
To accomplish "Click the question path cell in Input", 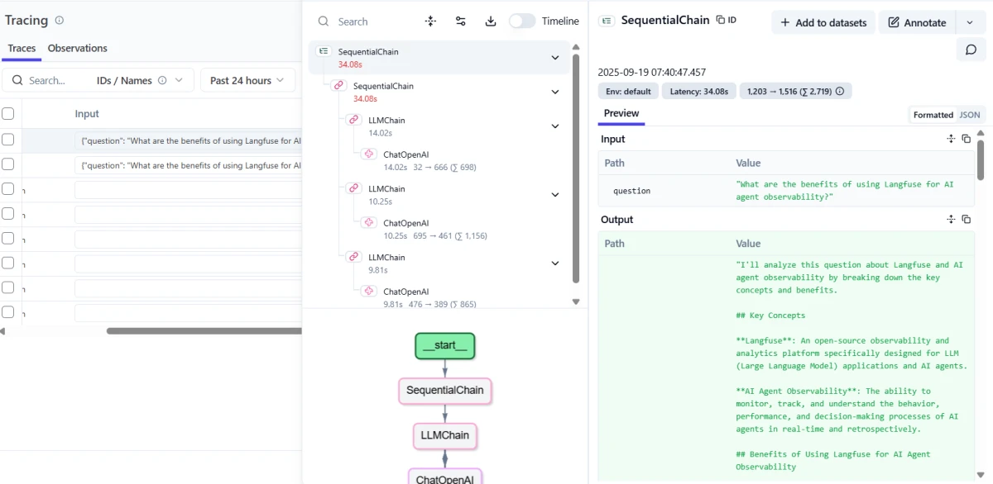I will click(x=631, y=191).
